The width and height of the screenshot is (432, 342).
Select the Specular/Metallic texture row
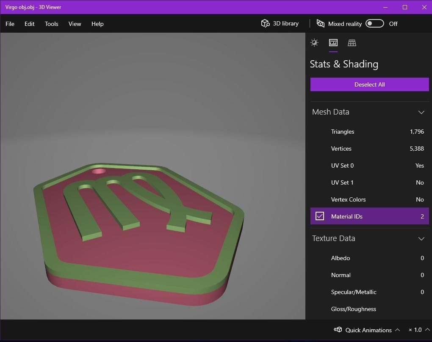click(x=369, y=292)
